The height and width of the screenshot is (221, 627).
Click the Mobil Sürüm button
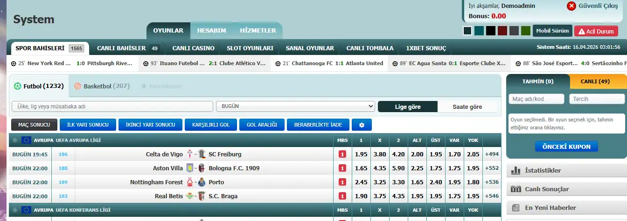coord(552,31)
